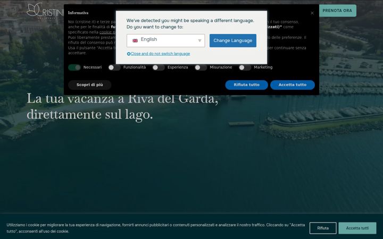Viewport: 383px width, 239px height.
Task: Click the headline 'direttamente sul lago.'
Action: [90, 114]
